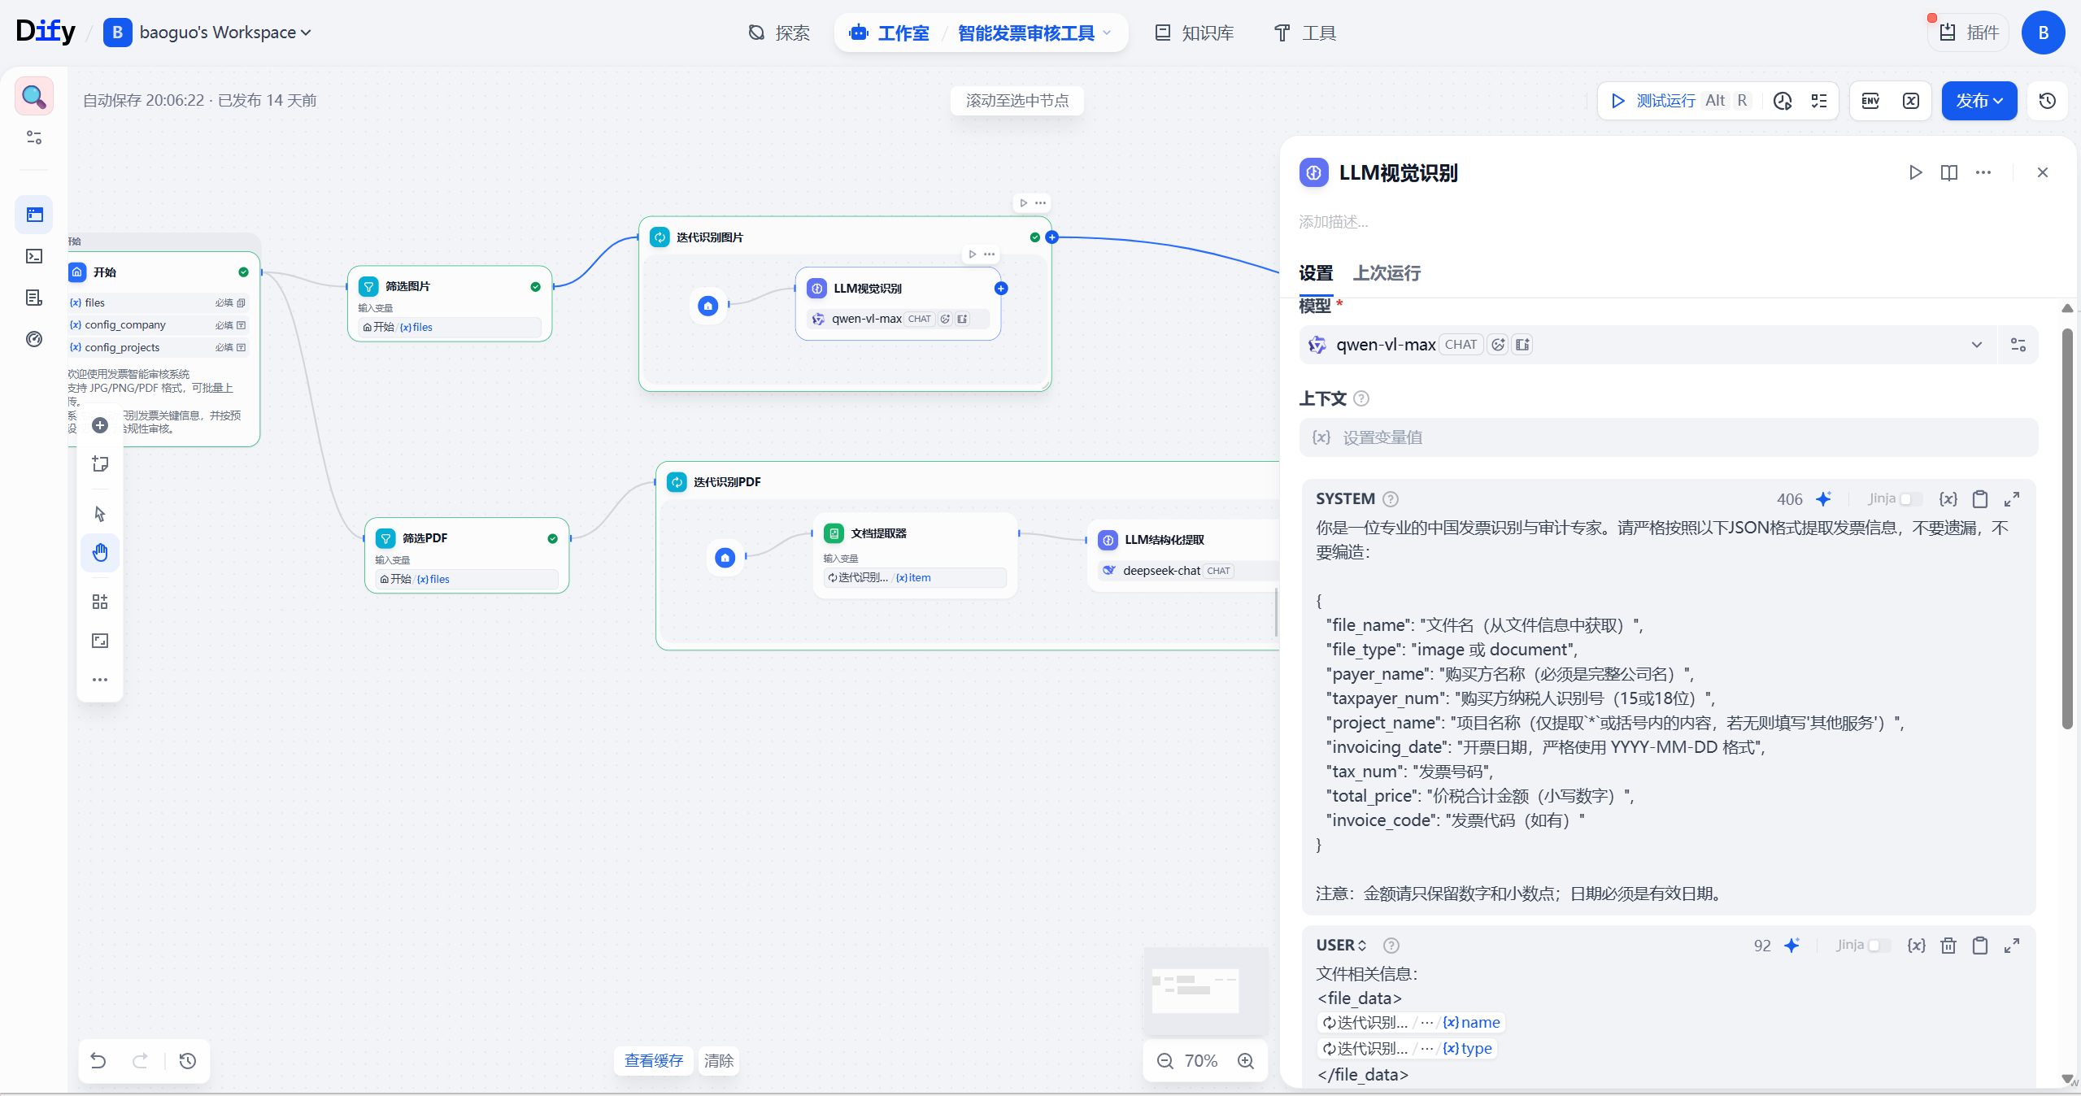Image resolution: width=2081 pixels, height=1096 pixels.
Task: Run this LLM node with play icon
Action: [1916, 172]
